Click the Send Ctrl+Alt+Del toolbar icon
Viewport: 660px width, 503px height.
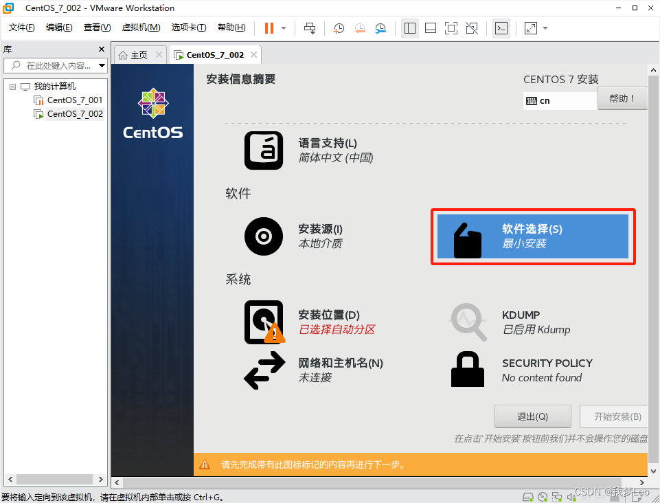pyautogui.click(x=310, y=28)
